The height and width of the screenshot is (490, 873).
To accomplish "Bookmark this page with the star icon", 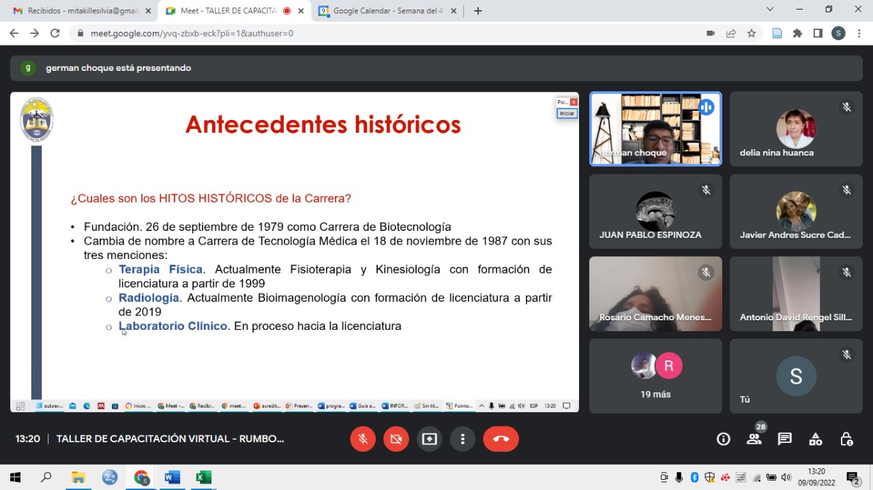I will click(x=752, y=33).
